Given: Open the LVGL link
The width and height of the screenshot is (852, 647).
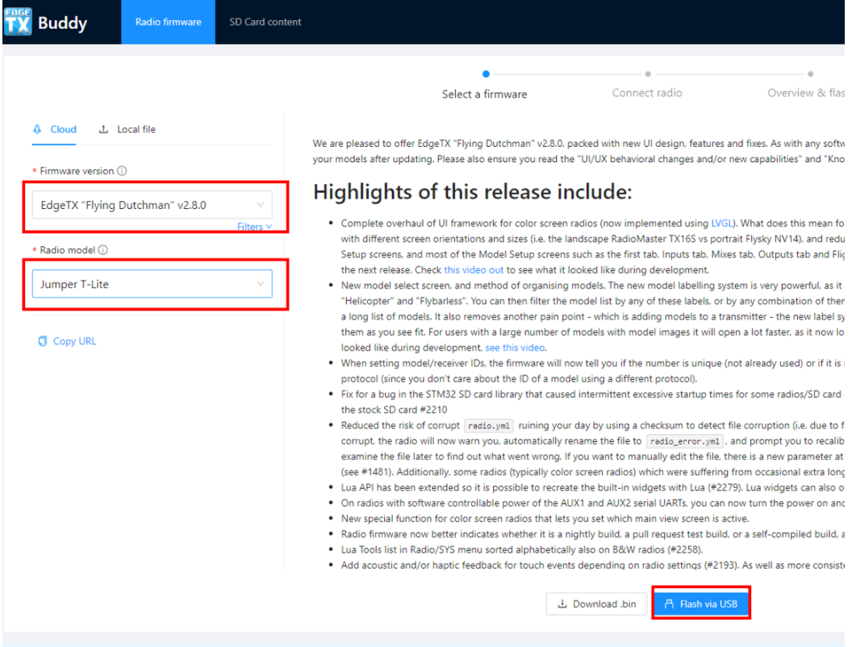Looking at the screenshot, I should coord(721,223).
